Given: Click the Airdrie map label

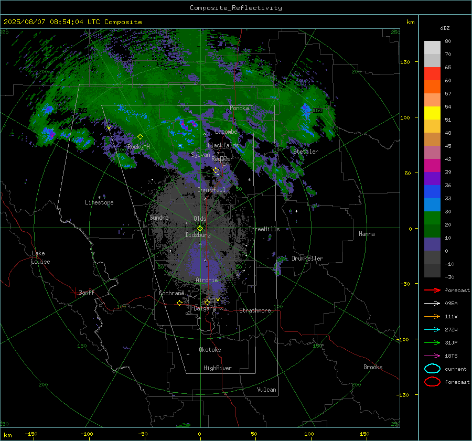Looking at the screenshot, I should click(x=207, y=280).
